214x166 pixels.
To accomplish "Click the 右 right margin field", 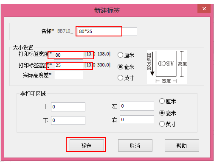I will (x=137, y=119).
